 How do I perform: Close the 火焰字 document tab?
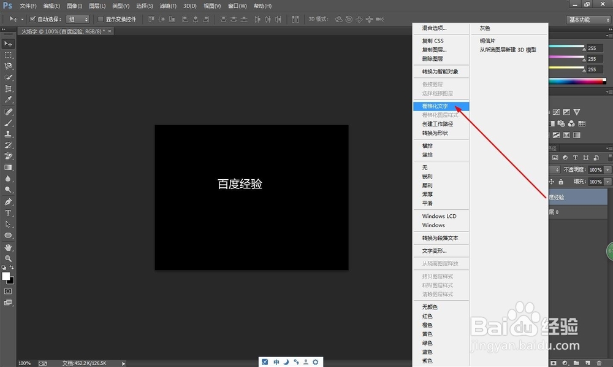[x=110, y=31]
